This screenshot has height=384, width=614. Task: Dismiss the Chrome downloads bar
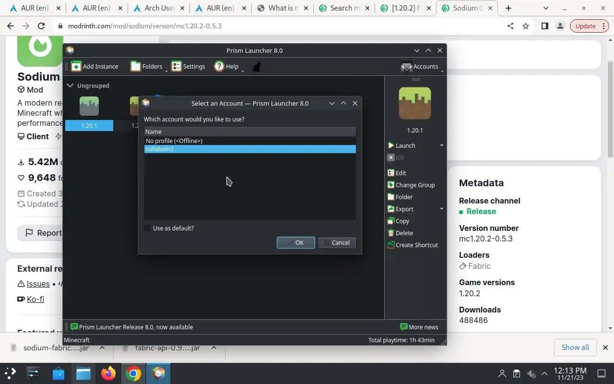[x=605, y=348]
